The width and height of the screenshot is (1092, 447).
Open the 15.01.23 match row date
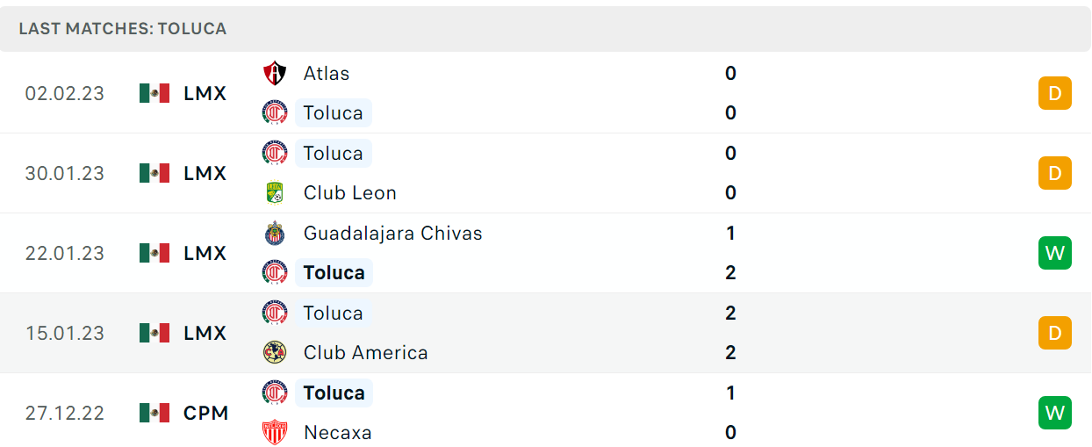coord(64,333)
